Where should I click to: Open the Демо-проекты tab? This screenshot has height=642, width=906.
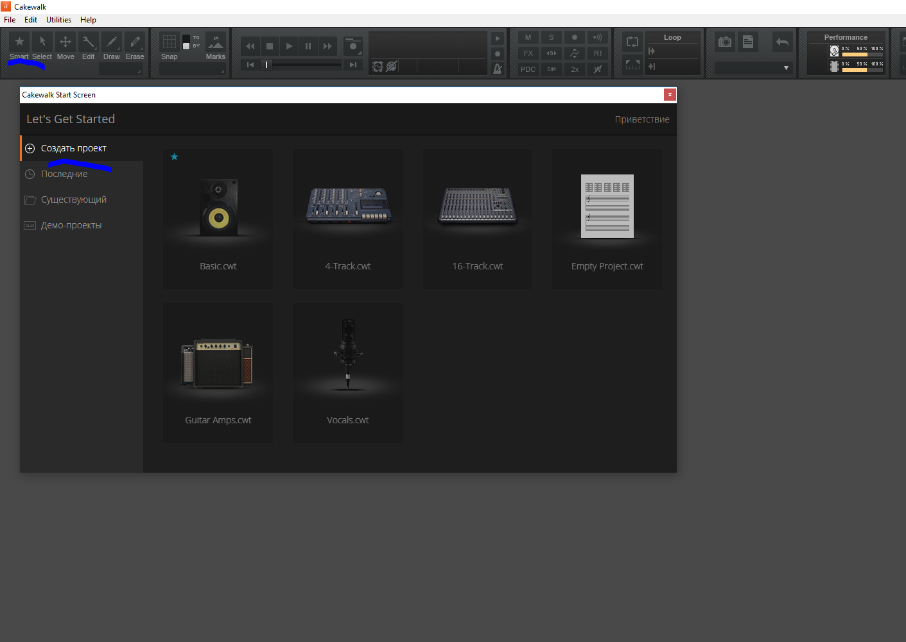pos(82,225)
